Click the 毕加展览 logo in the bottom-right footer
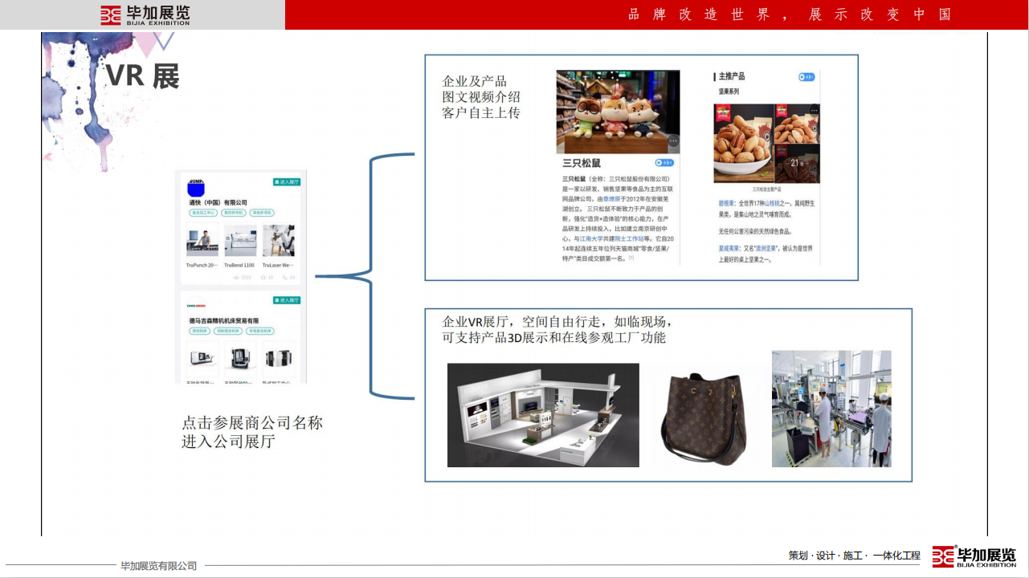This screenshot has width=1029, height=578. click(x=974, y=556)
